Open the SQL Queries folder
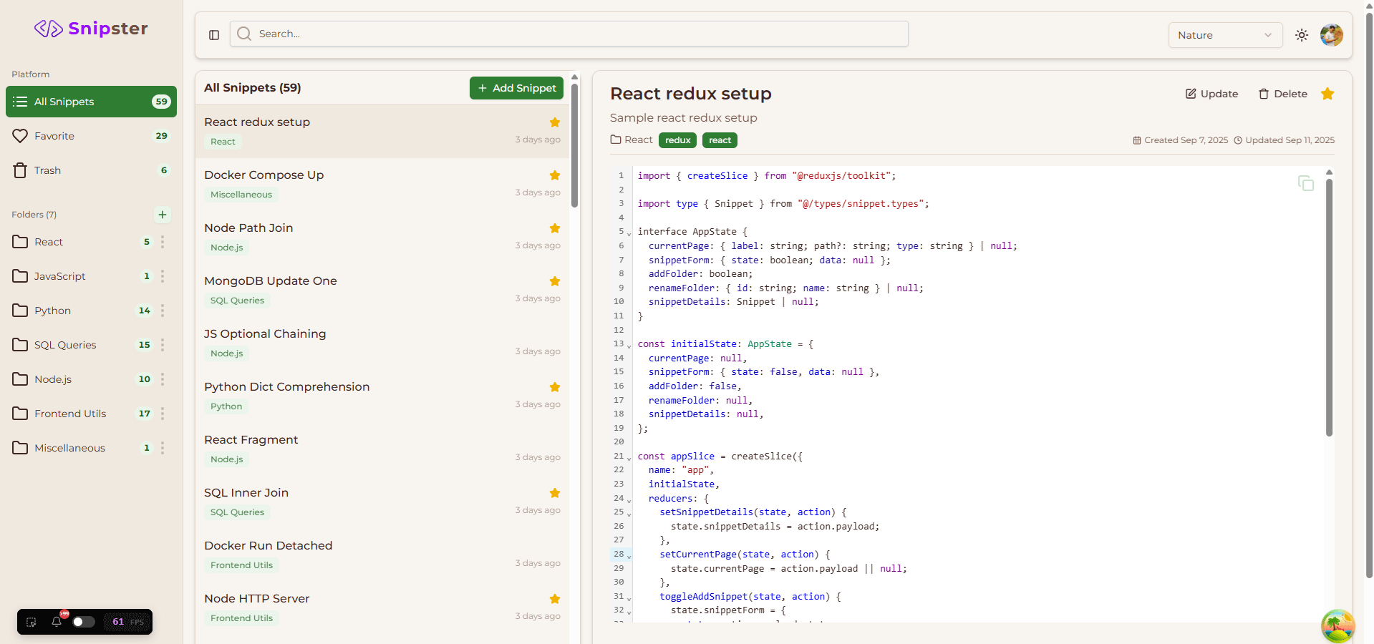The image size is (1374, 644). [x=79, y=345]
